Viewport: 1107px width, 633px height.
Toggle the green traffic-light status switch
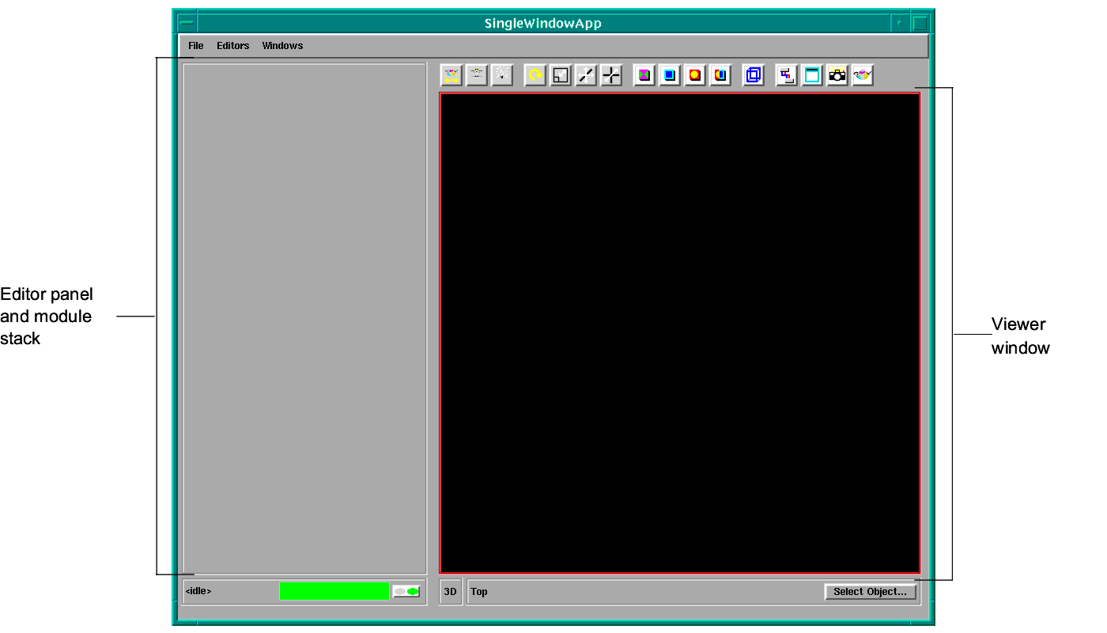[x=406, y=592]
